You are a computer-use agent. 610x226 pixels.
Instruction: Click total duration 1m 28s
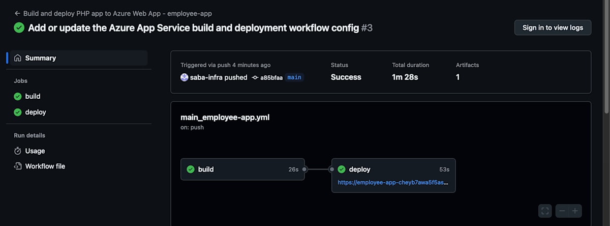pyautogui.click(x=405, y=77)
